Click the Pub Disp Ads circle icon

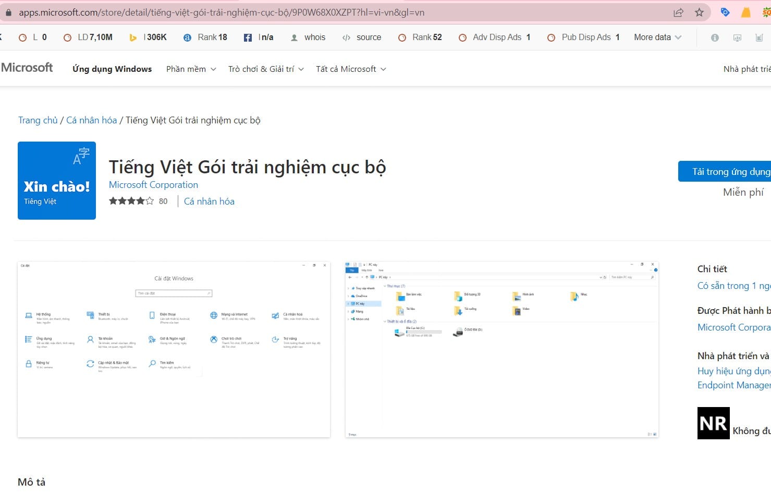coord(551,37)
